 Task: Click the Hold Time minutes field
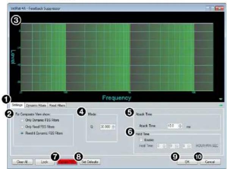point(172,146)
